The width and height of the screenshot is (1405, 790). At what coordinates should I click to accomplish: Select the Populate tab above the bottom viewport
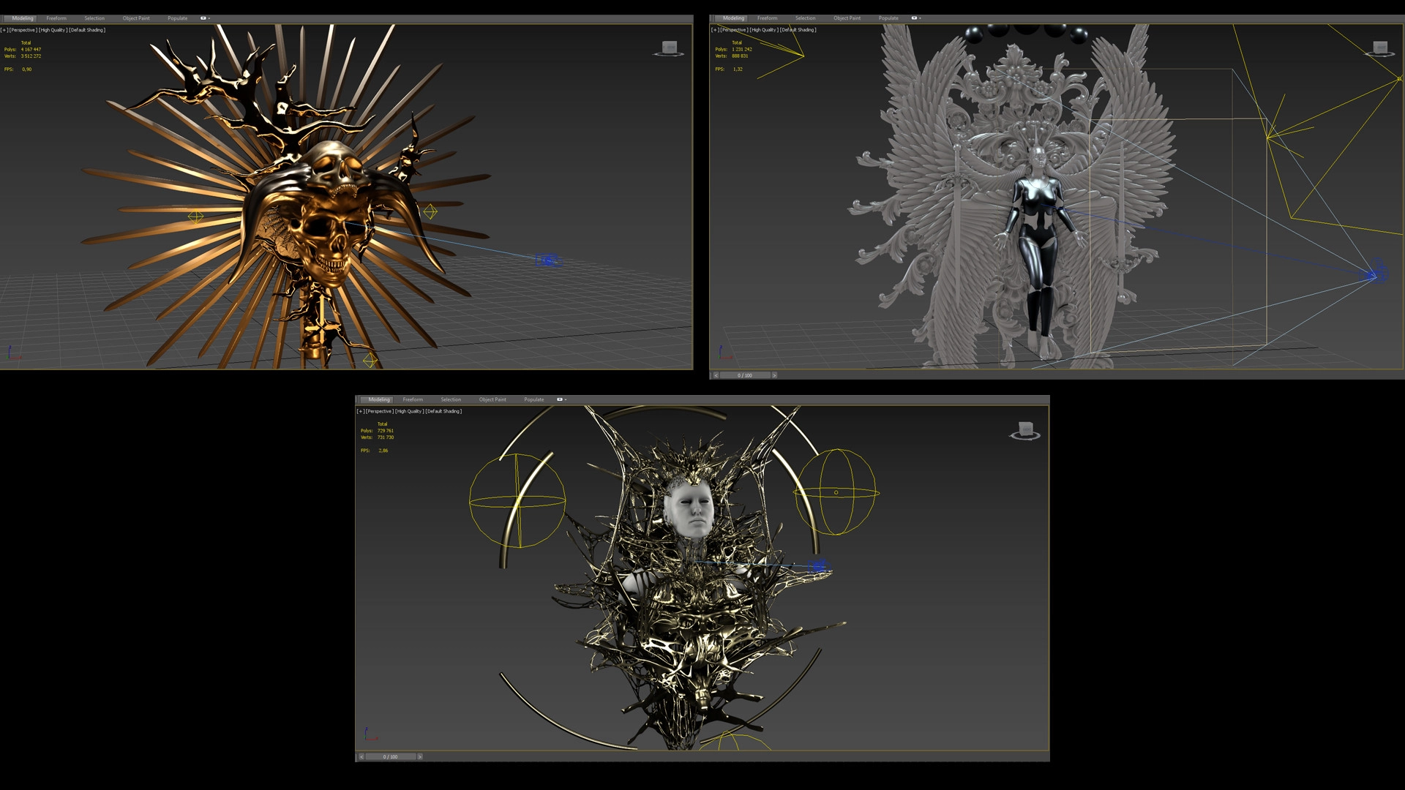click(x=533, y=399)
